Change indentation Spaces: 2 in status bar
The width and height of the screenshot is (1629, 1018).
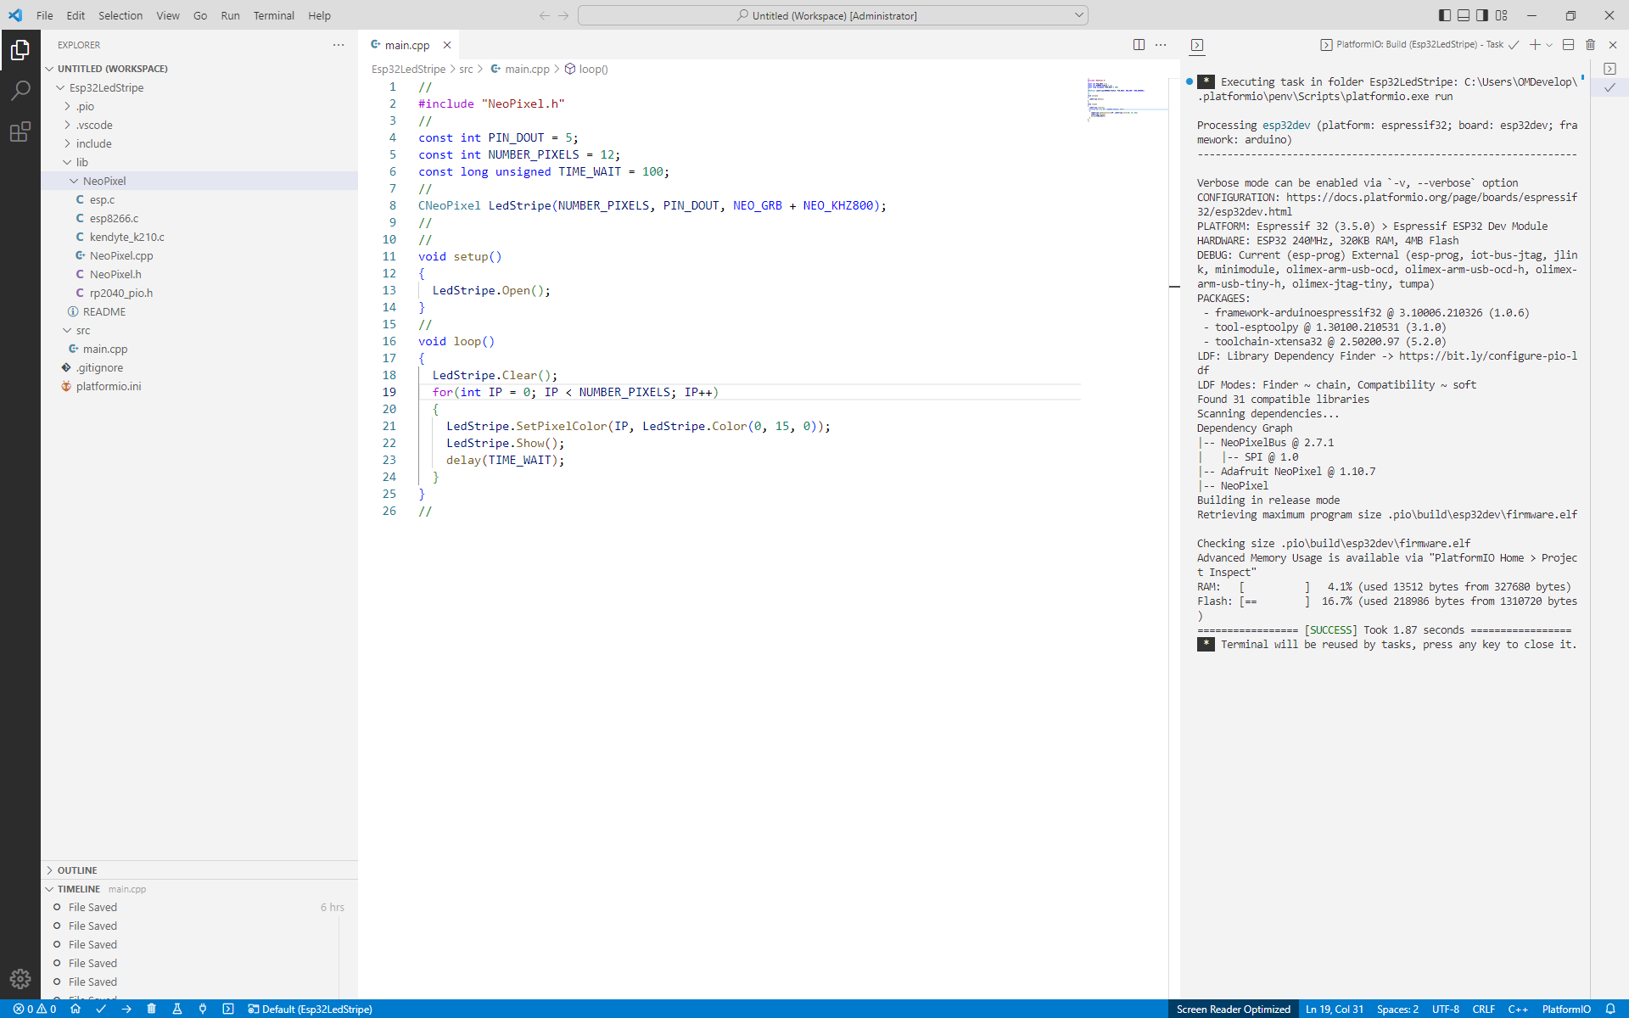click(1397, 1009)
